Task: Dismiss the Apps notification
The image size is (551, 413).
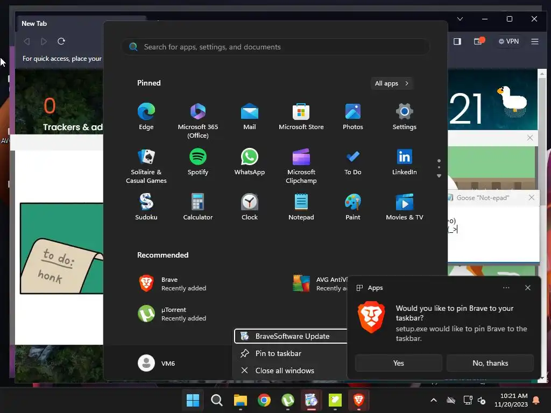Action: click(x=527, y=288)
